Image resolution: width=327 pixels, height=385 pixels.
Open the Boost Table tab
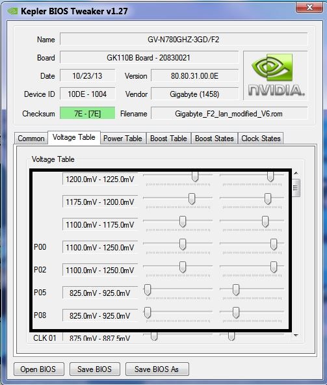(168, 139)
